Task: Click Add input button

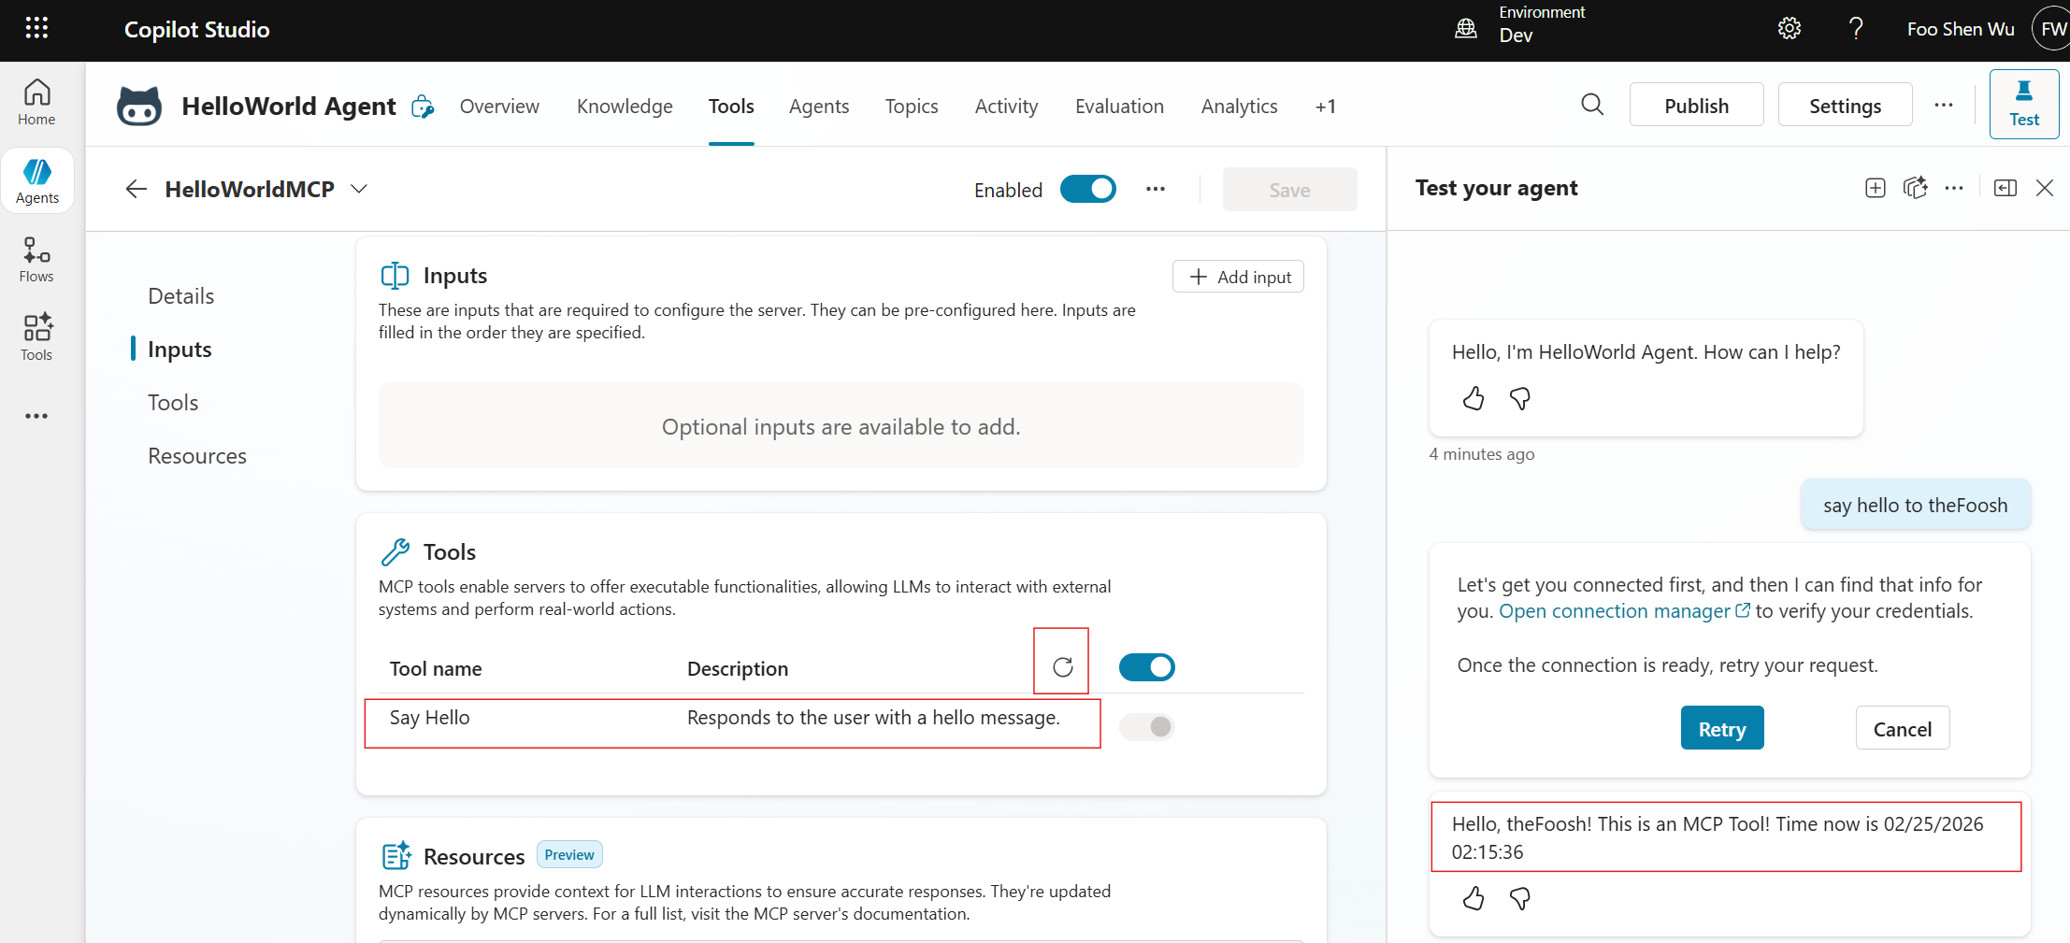Action: point(1238,277)
